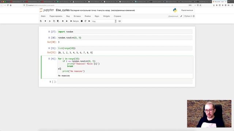Click the Out[31] prompt label
The image size is (234, 131).
click(x=52, y=52)
